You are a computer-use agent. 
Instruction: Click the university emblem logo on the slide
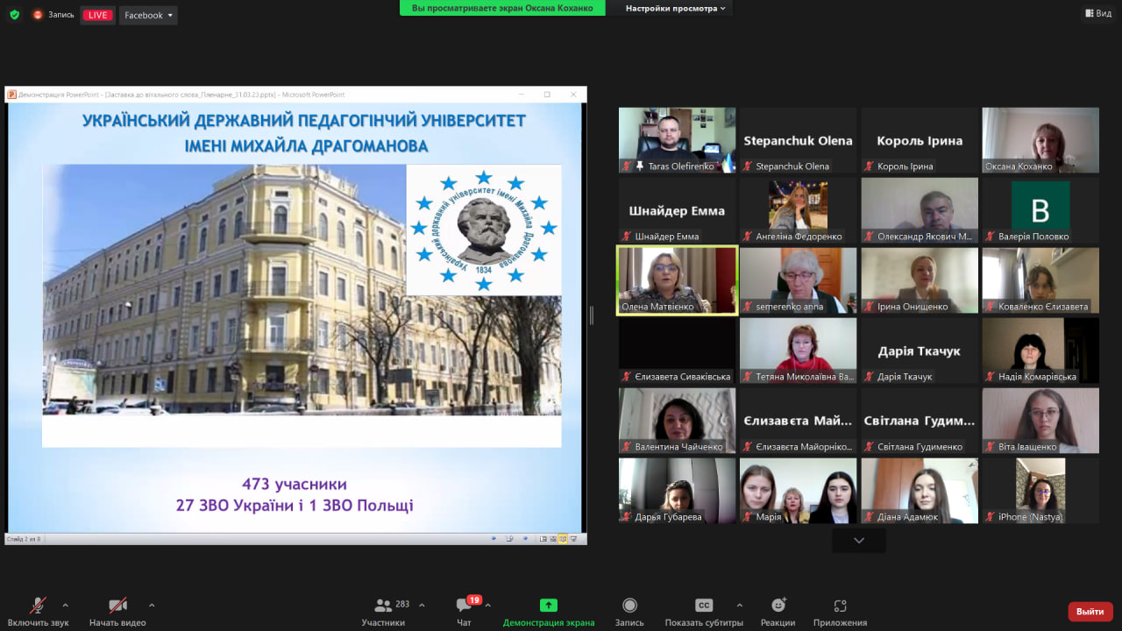[x=484, y=230]
